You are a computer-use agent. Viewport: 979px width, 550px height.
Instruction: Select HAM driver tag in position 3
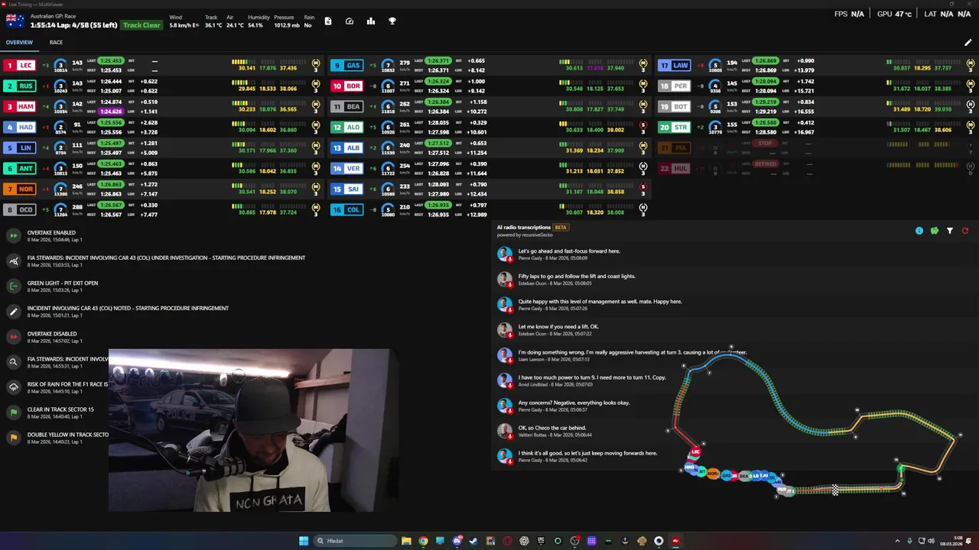pos(21,107)
